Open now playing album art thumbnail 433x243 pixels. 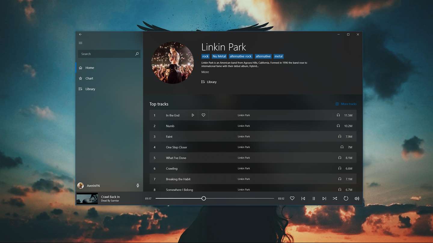click(87, 199)
